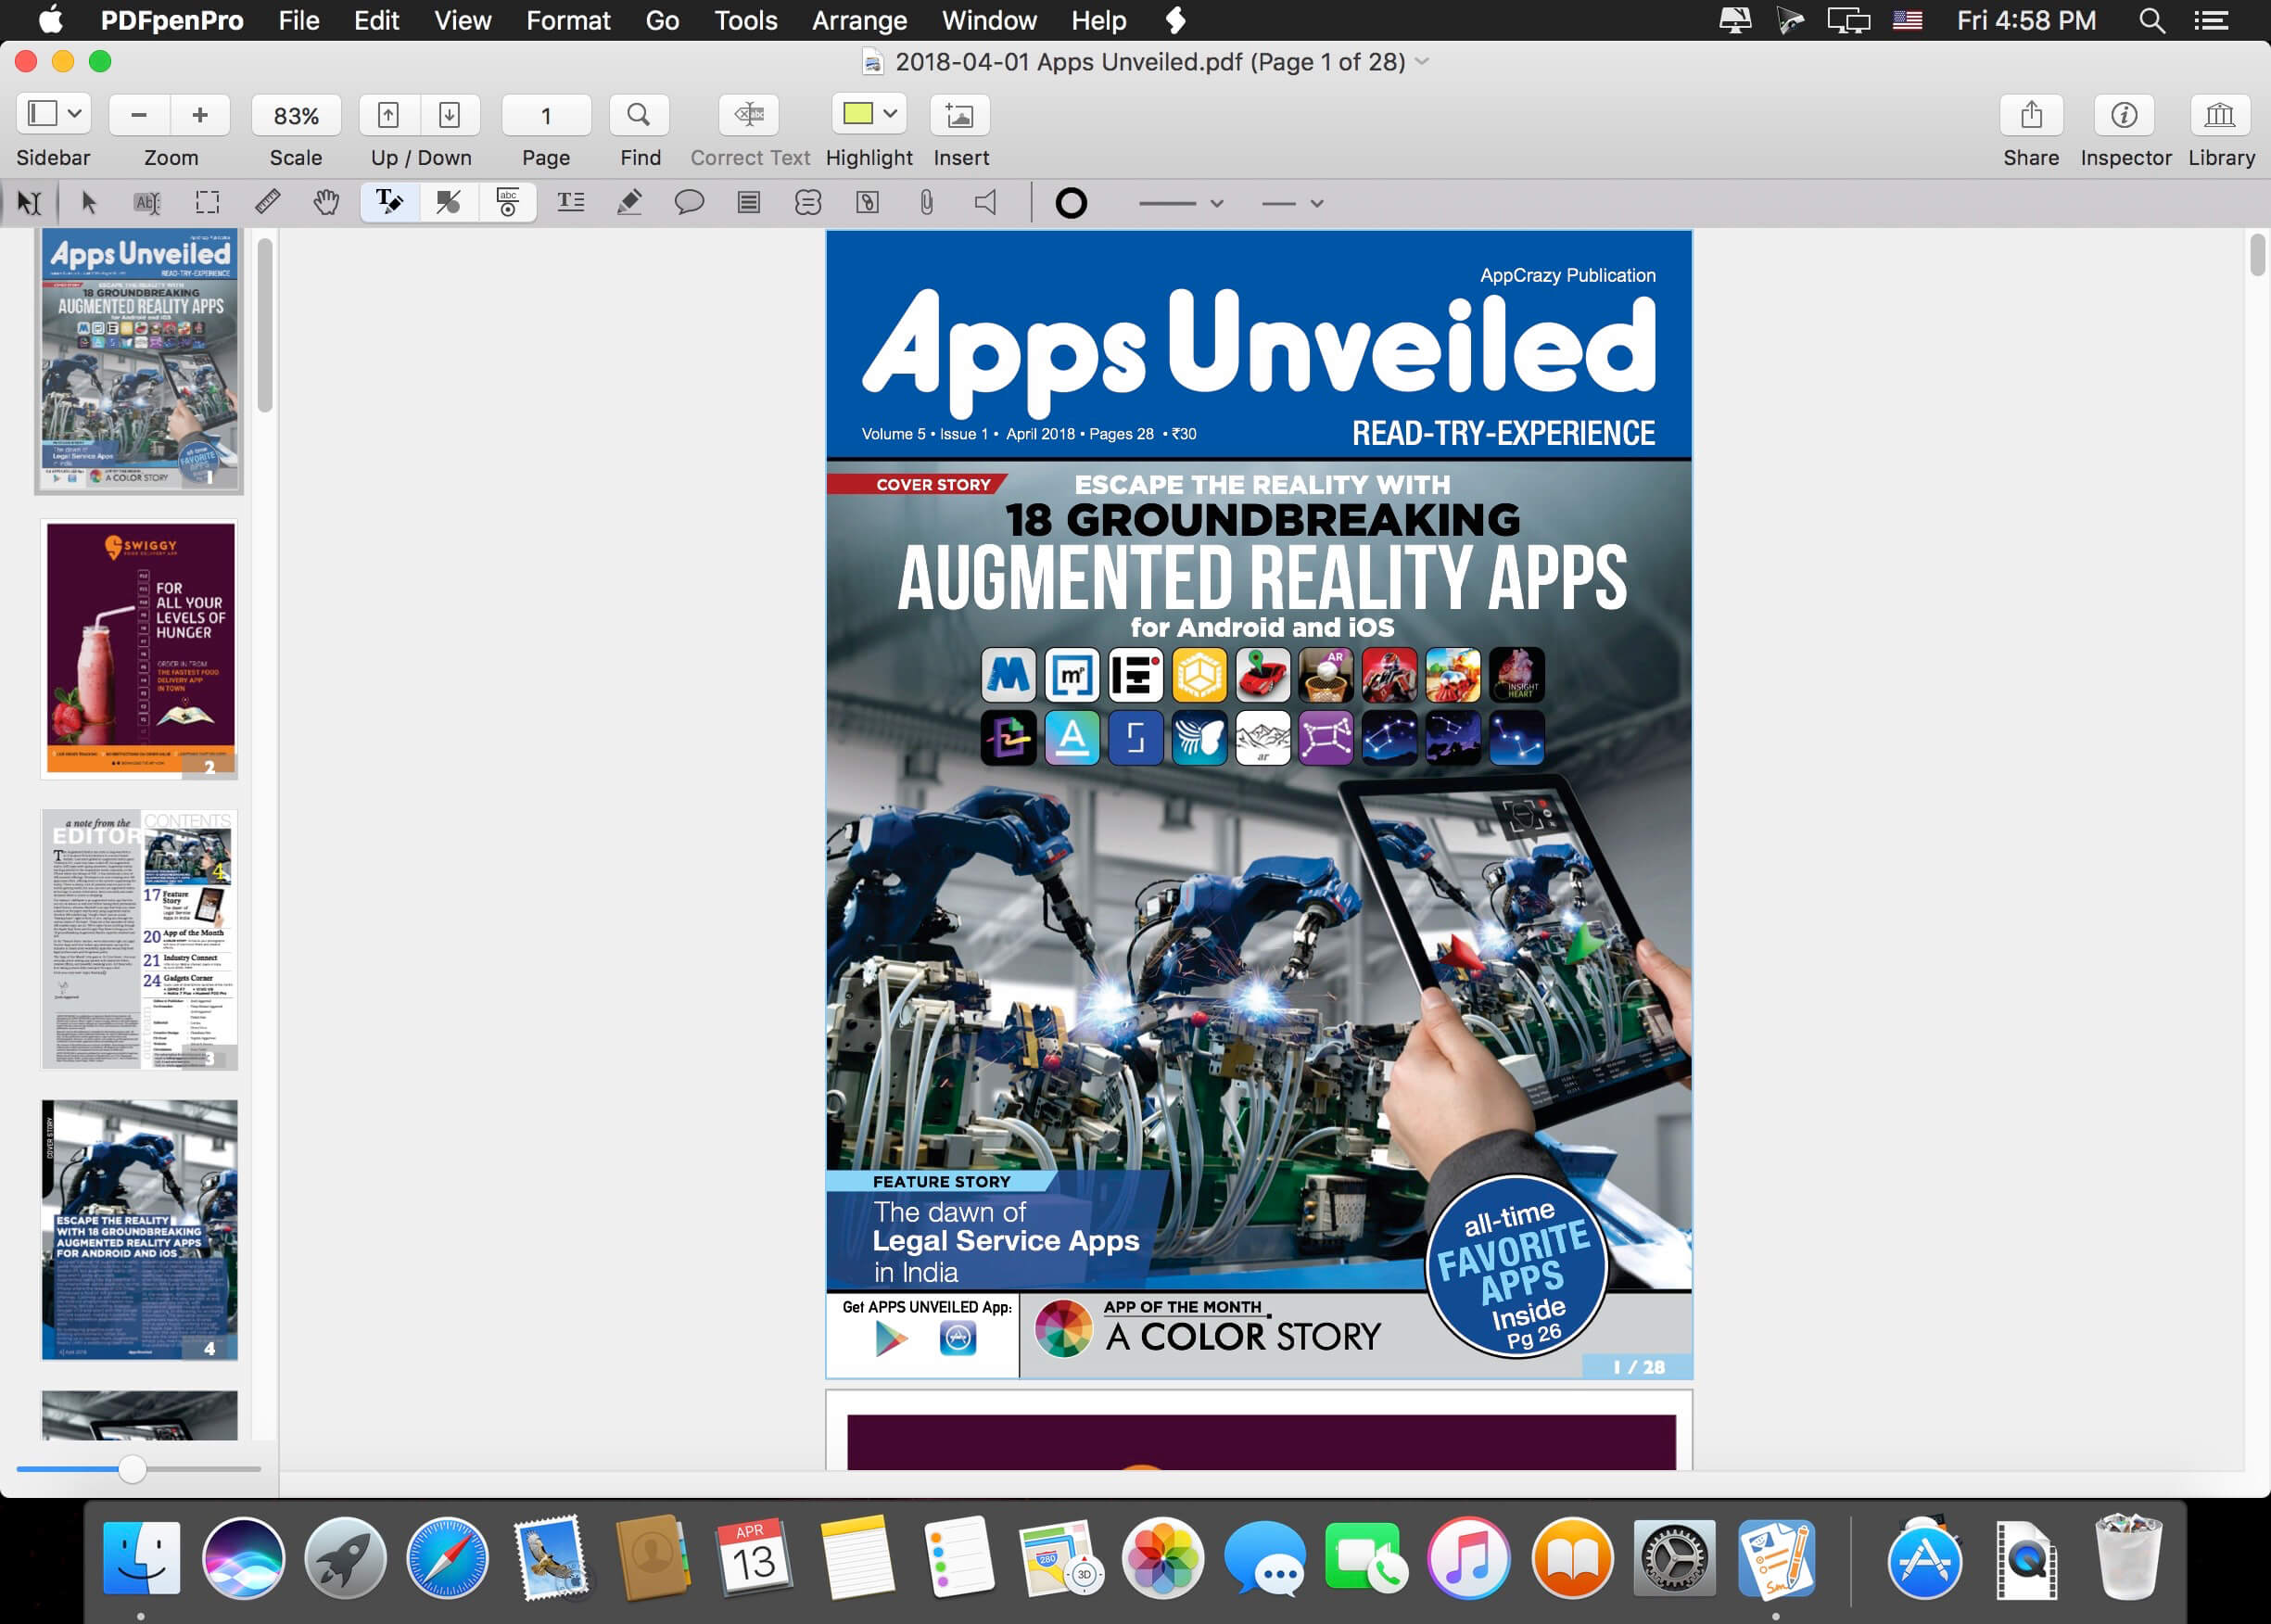Open the Help menu
This screenshot has width=2271, height=1624.
1099,20
